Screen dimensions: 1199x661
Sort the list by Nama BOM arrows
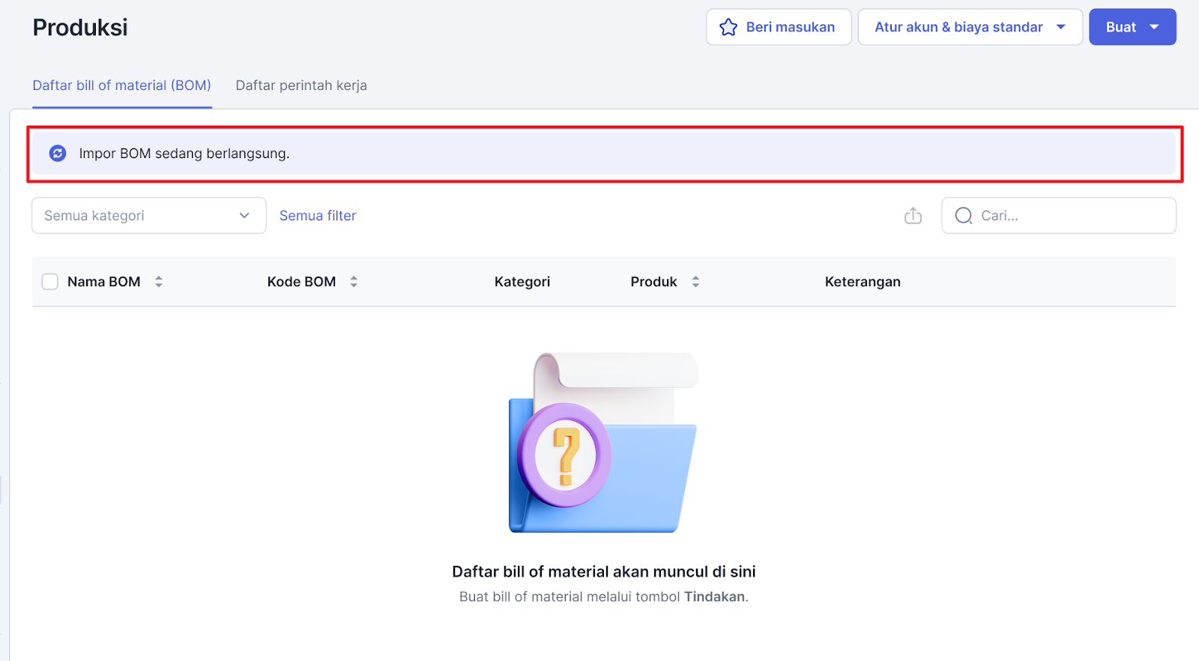(x=159, y=282)
